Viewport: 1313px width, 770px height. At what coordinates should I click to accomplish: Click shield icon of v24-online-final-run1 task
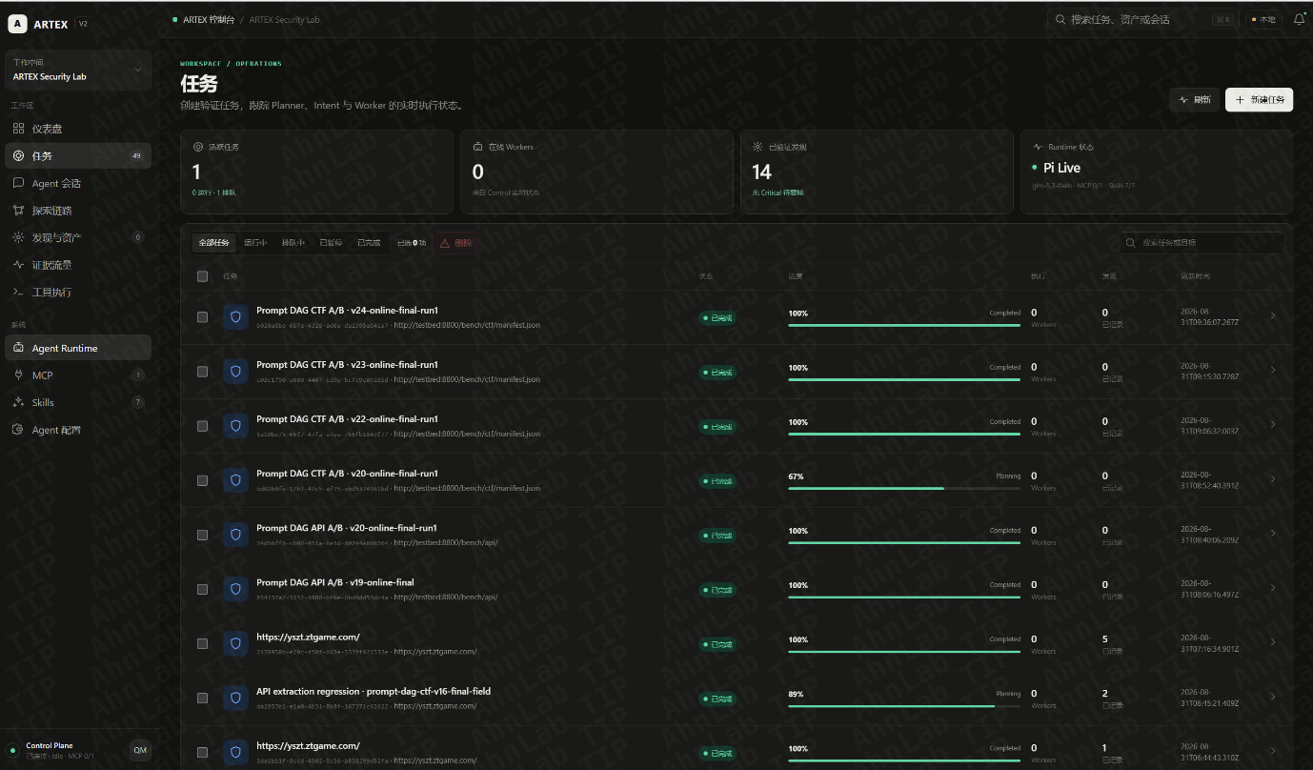pyautogui.click(x=235, y=317)
